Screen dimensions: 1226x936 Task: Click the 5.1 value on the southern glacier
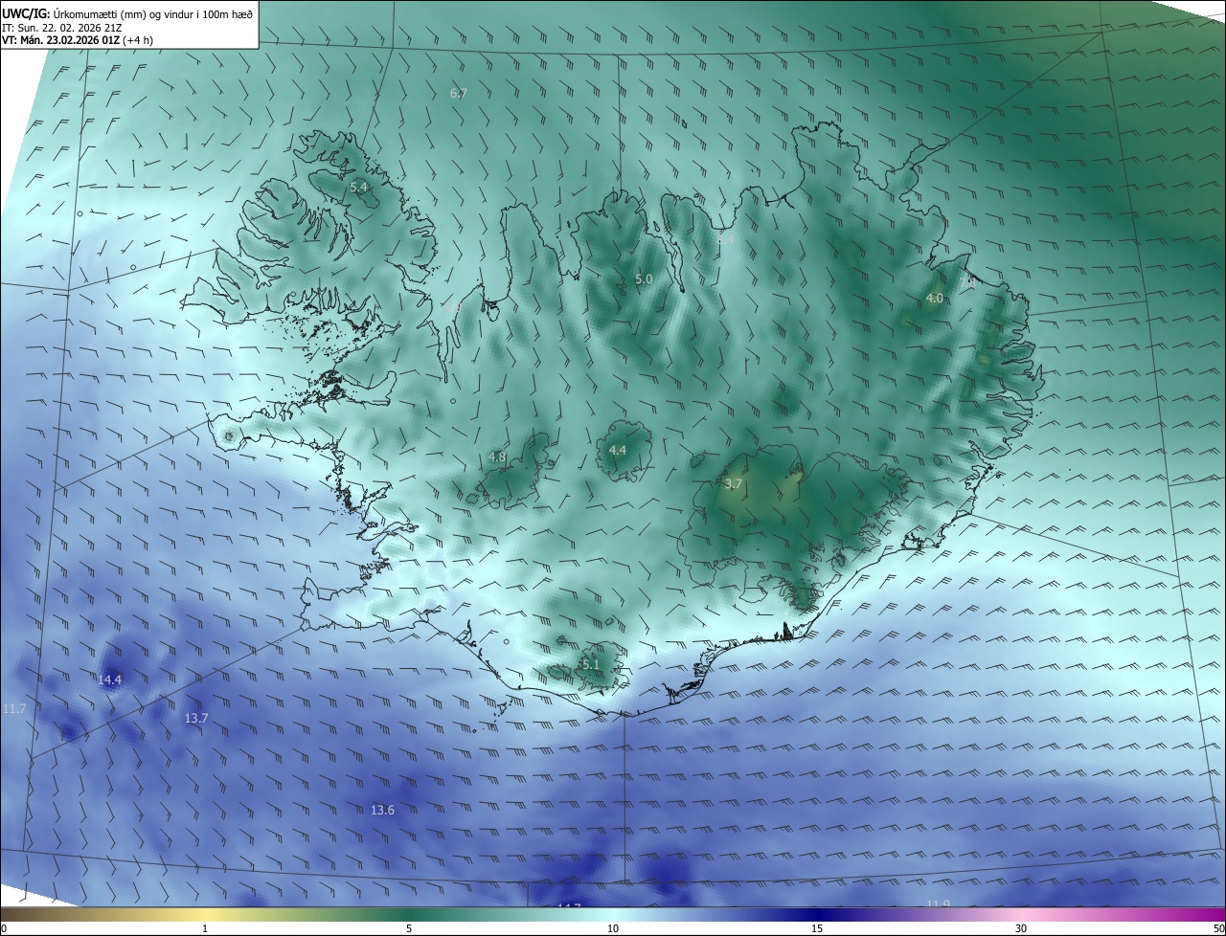(x=590, y=664)
